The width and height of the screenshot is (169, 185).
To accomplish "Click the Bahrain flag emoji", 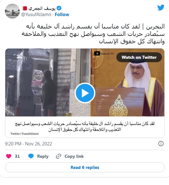I will pyautogui.click(x=25, y=8).
